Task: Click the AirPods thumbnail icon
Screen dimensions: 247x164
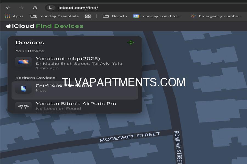Action: (24, 107)
